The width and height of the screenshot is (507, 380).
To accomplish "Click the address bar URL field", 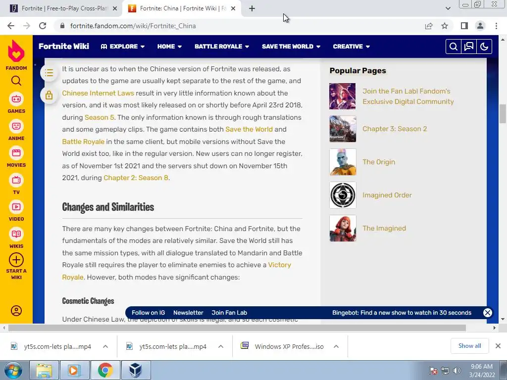I will point(239,26).
